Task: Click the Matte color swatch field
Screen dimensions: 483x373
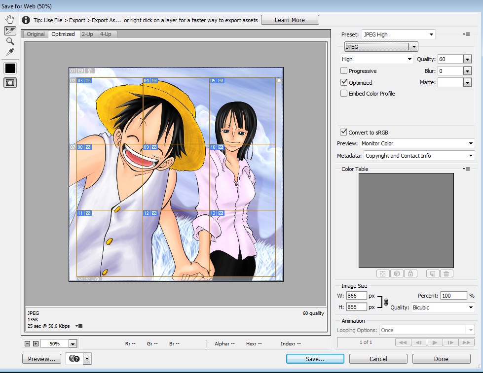Action: pos(450,82)
